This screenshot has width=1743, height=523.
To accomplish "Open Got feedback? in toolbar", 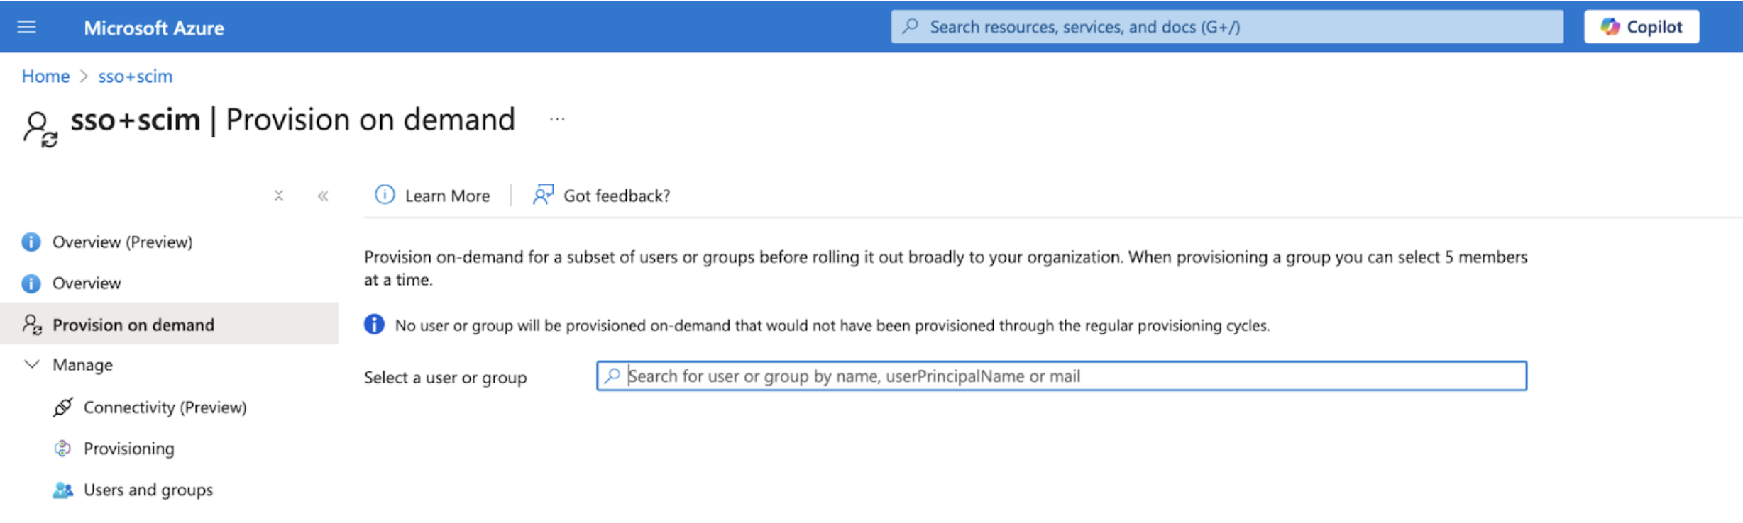I will (617, 196).
